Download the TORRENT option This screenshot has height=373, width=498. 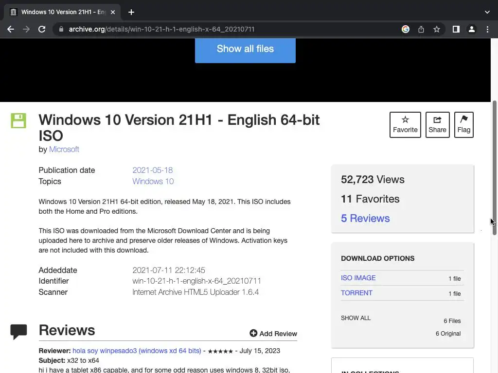point(356,293)
